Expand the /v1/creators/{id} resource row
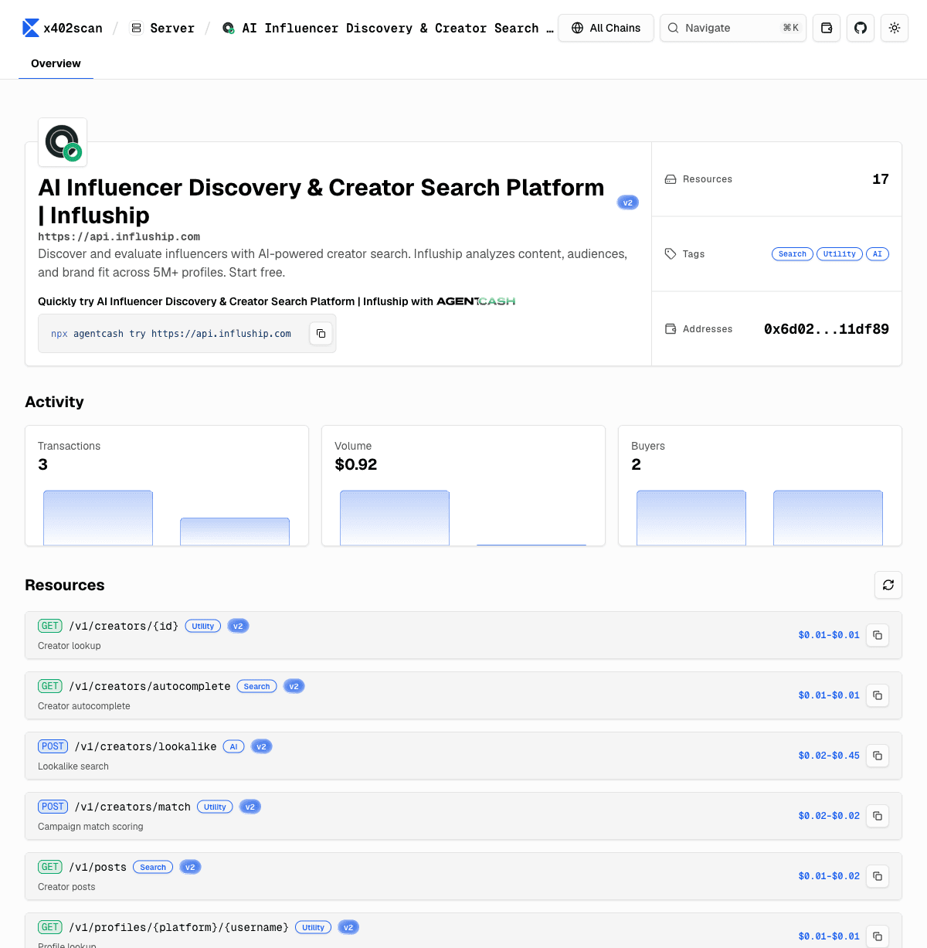The height and width of the screenshot is (948, 927). (x=463, y=635)
